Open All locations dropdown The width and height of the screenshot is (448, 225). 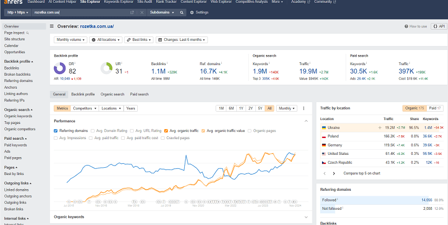(106, 40)
